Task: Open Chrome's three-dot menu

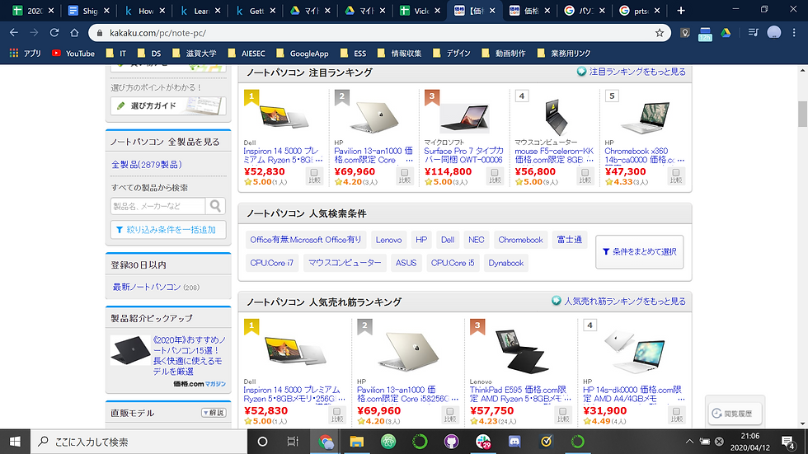Action: 794,32
